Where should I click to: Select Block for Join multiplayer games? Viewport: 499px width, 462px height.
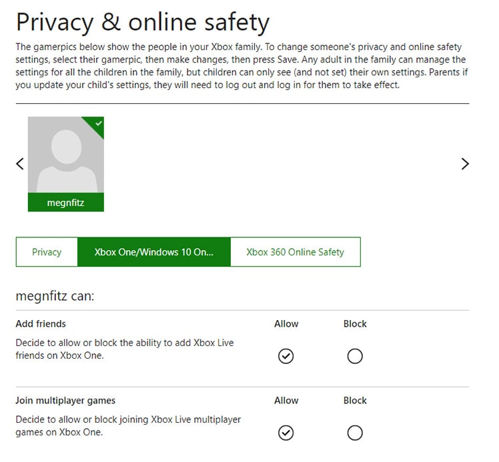355,433
